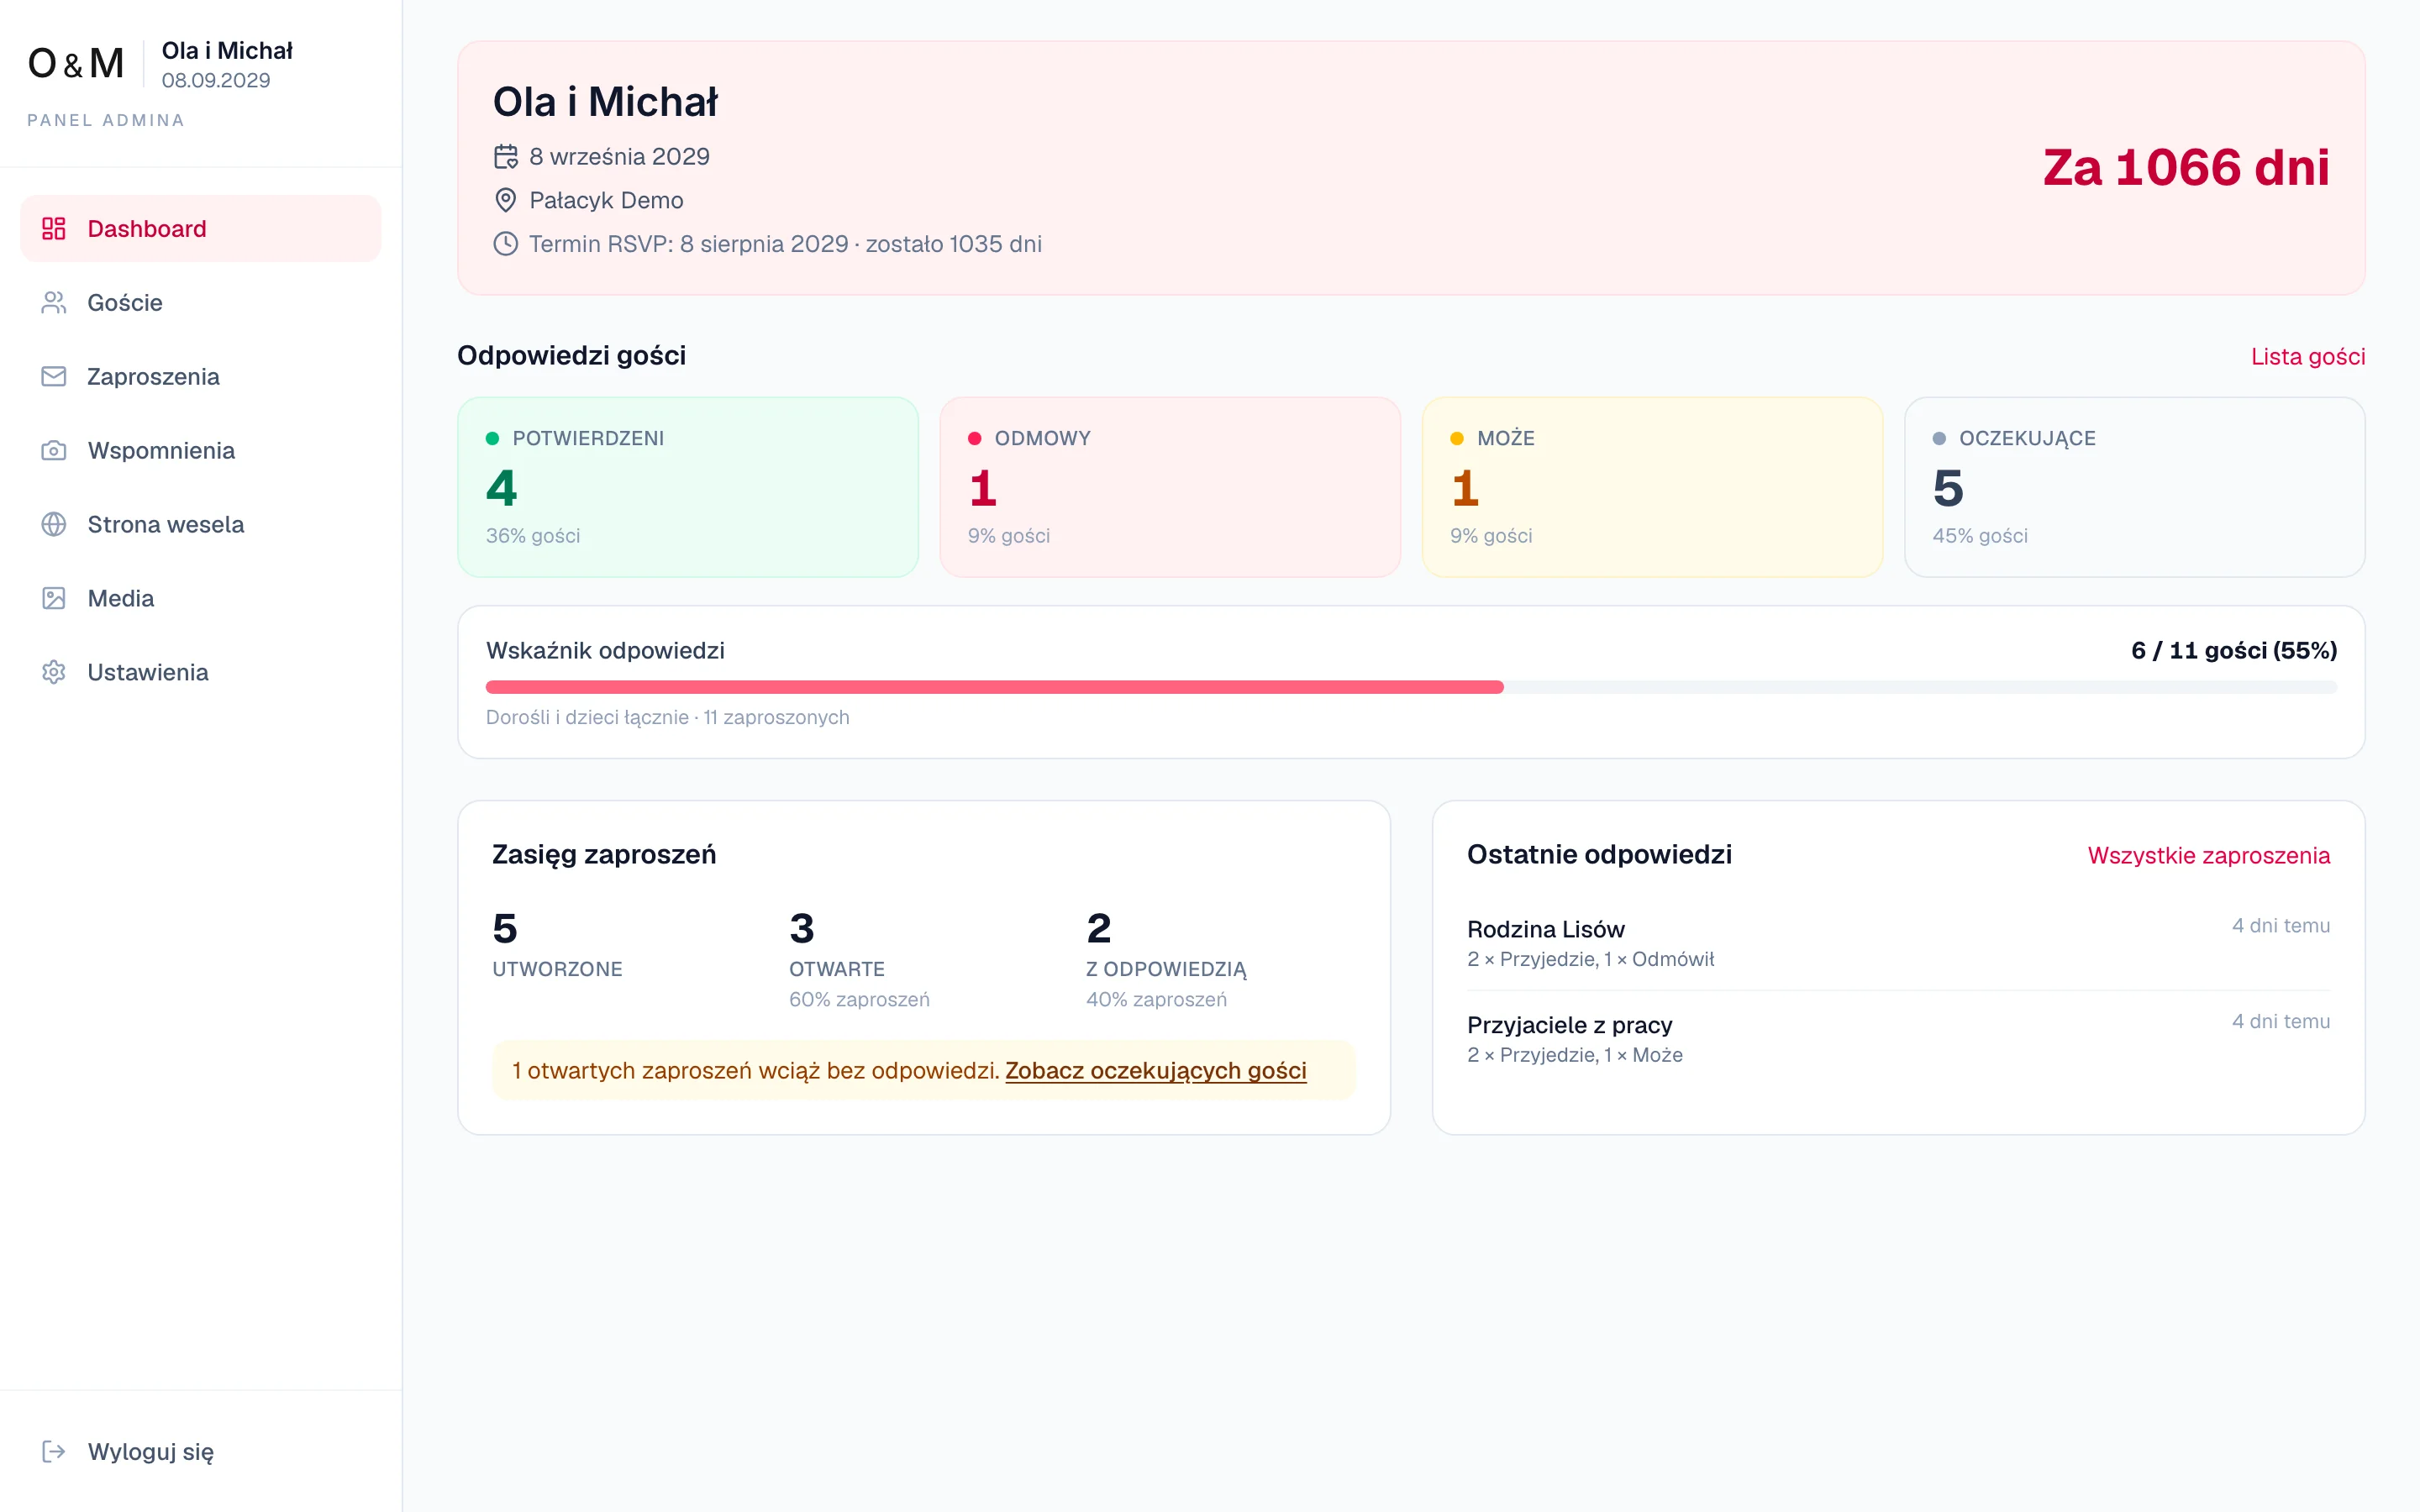The height and width of the screenshot is (1512, 2420).
Task: Go to the Goście section
Action: click(x=201, y=303)
